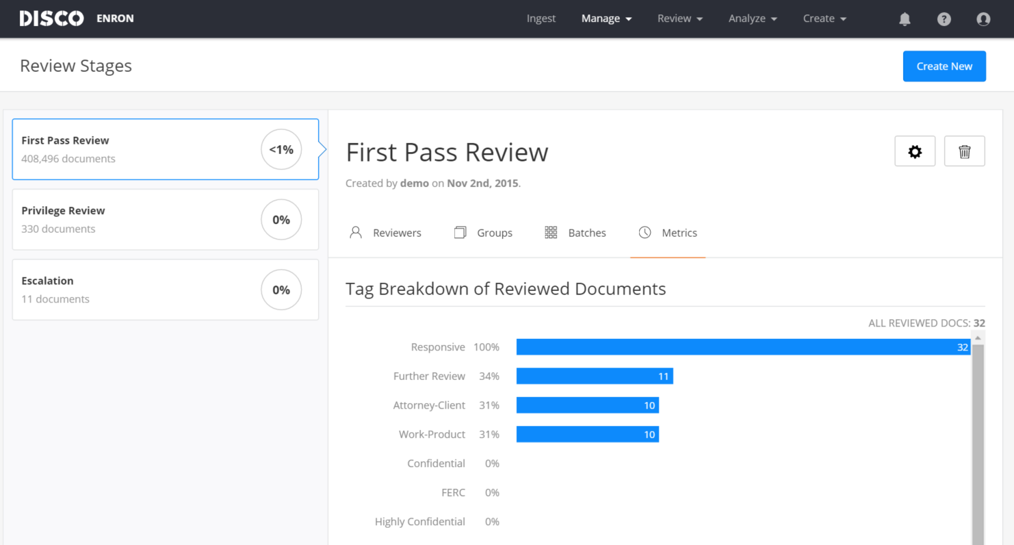
Task: Click the '408,496 documents' text
Action: [68, 159]
